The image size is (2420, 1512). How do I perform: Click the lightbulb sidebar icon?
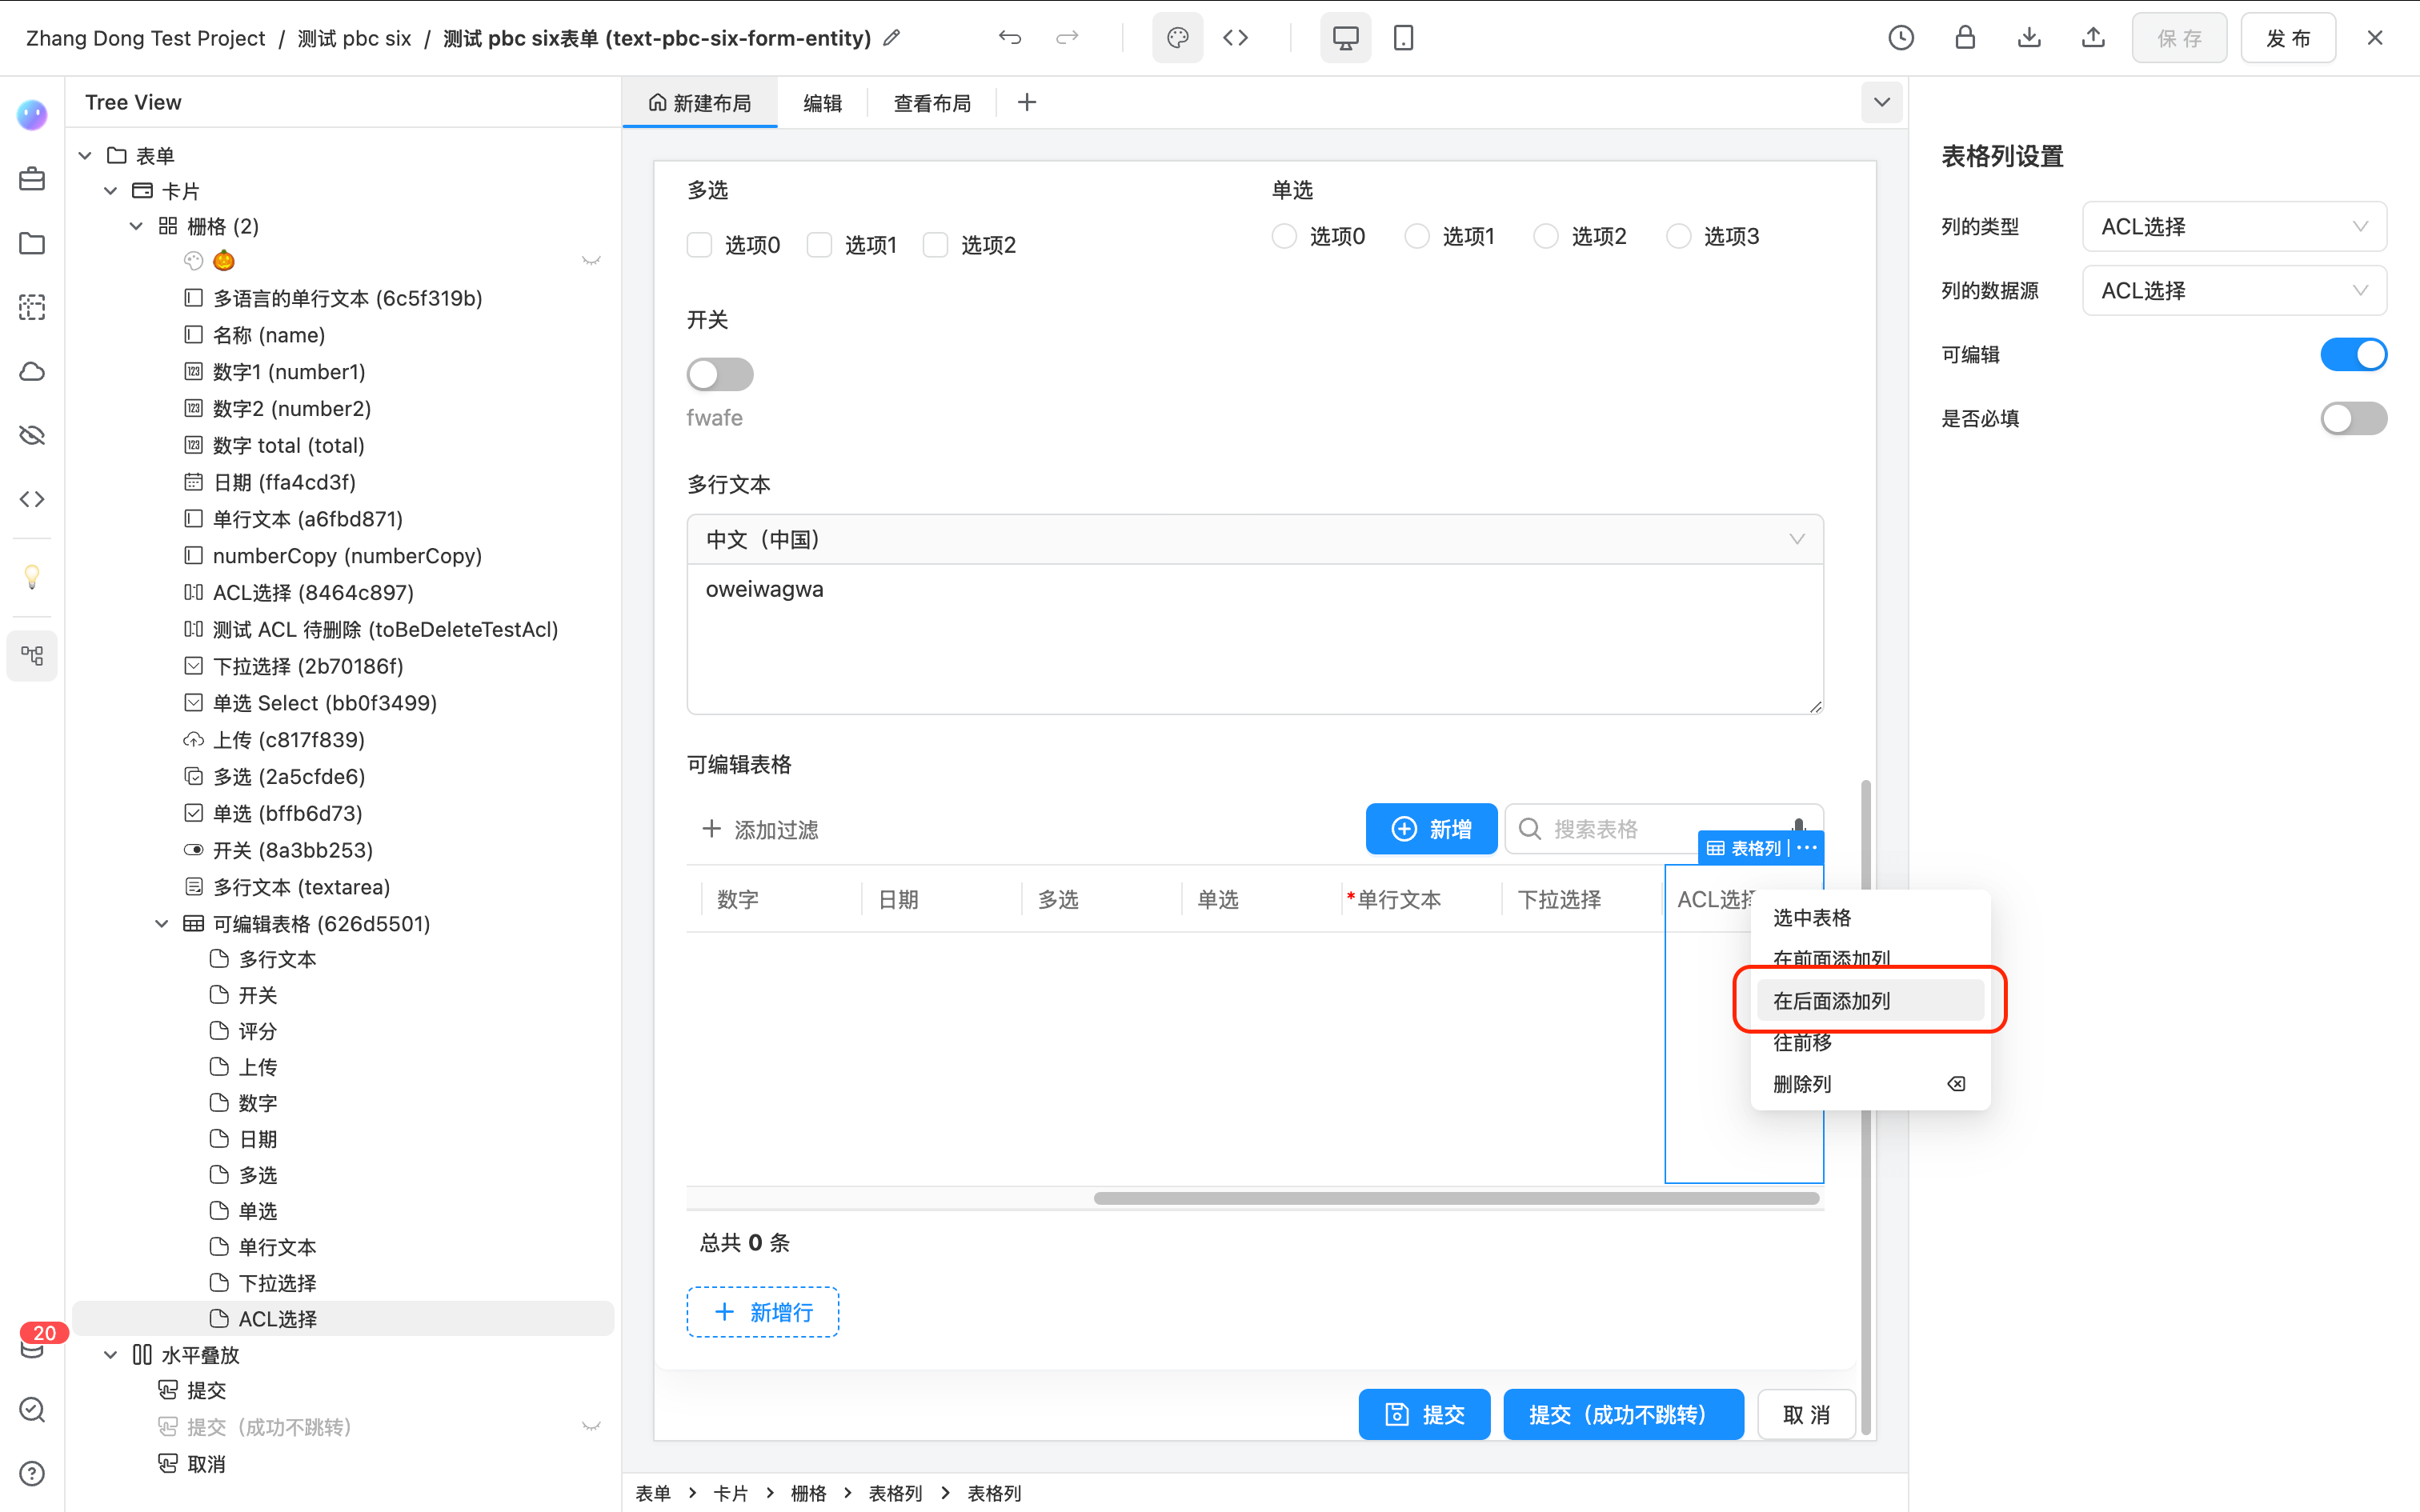pyautogui.click(x=32, y=577)
